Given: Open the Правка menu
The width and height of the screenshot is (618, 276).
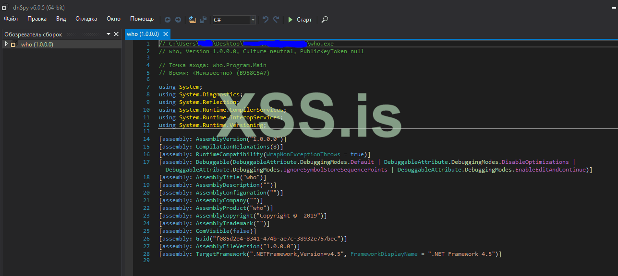Looking at the screenshot, I should (37, 19).
